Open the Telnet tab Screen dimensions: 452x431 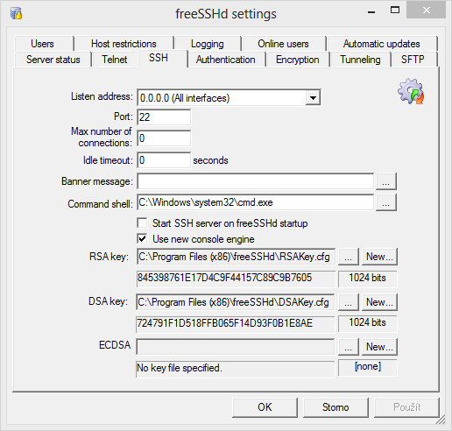click(x=115, y=60)
